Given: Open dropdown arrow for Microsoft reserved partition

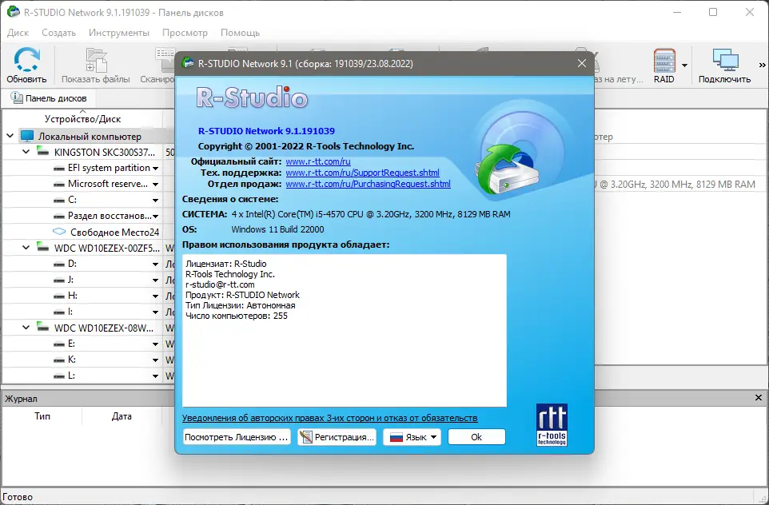Looking at the screenshot, I should [x=155, y=185].
